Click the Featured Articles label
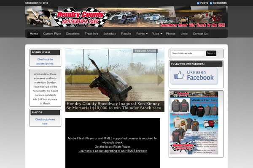Screen dimensions: 253x168 tap(145, 51)
